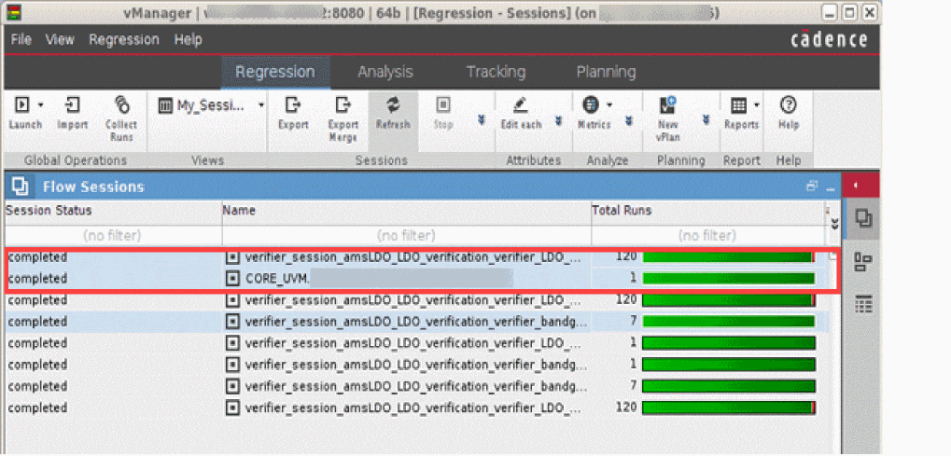Open the My_Sessi... views dropdown

(261, 105)
